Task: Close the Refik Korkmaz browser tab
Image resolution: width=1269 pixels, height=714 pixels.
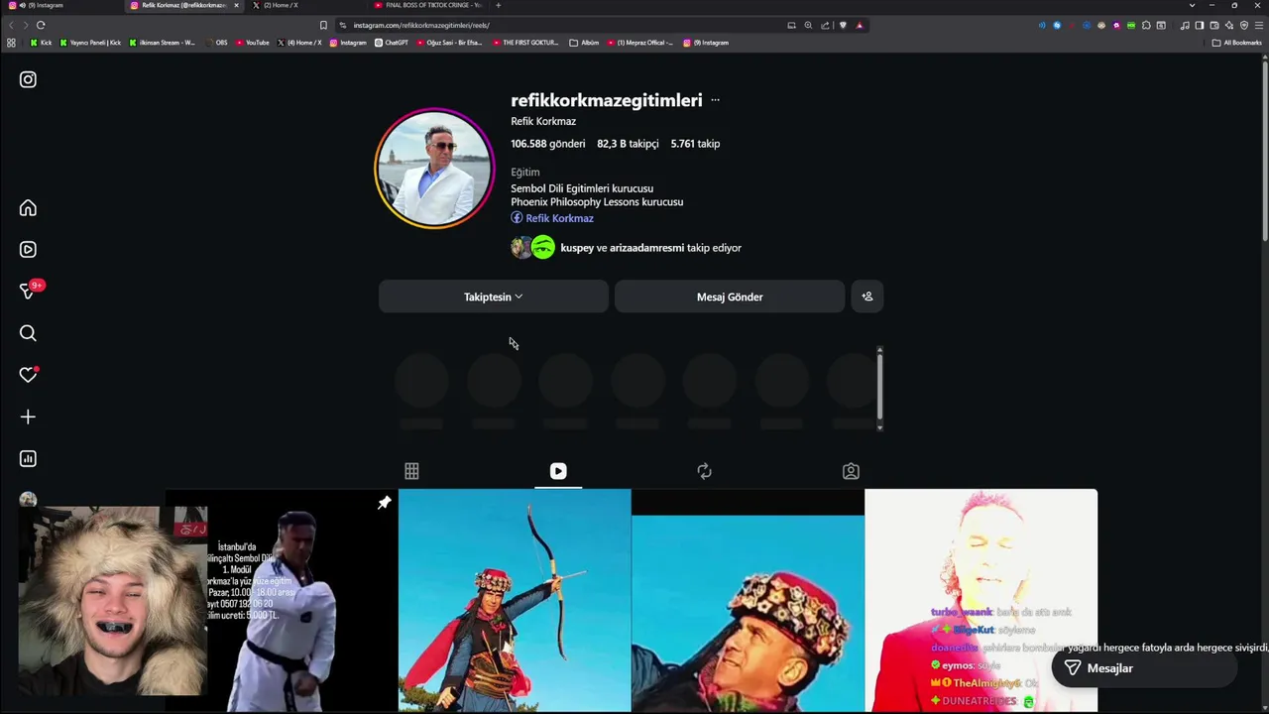Action: tap(236, 5)
